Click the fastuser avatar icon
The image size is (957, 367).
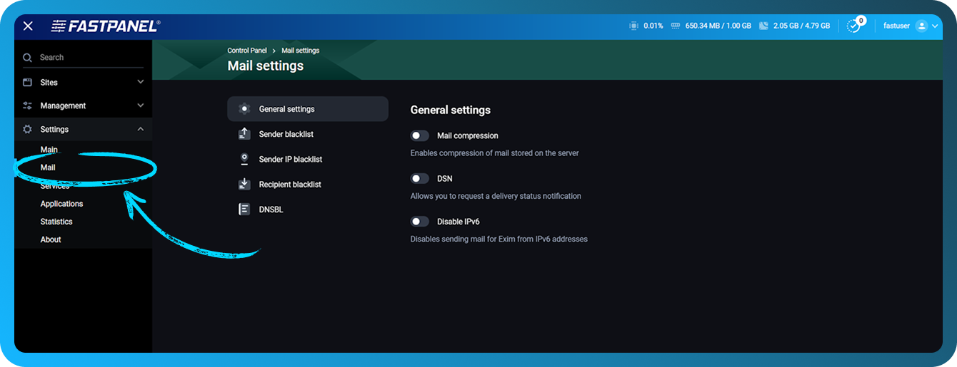[921, 26]
